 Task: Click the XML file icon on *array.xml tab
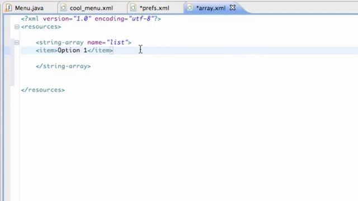pyautogui.click(x=190, y=8)
